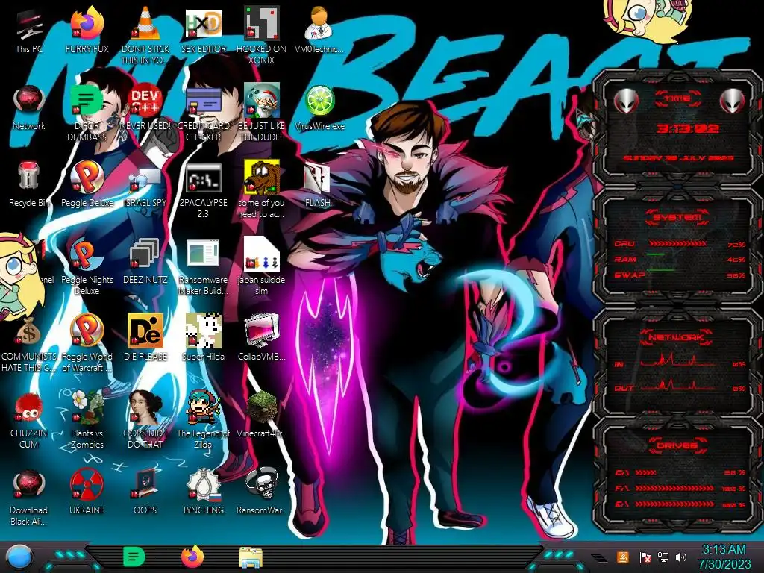Viewport: 764px width, 573px height.
Task: Click the F:\ drive usage bar
Action: coord(676,488)
